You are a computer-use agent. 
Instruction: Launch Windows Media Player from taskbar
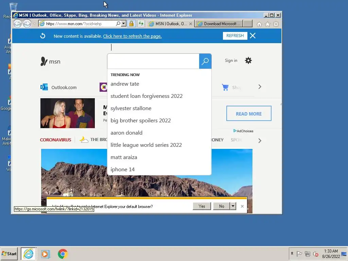pyautogui.click(x=45, y=254)
